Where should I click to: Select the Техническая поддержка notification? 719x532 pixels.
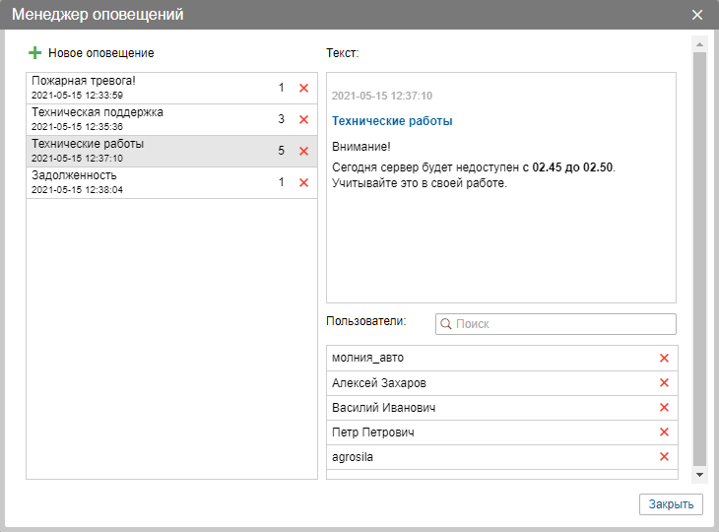click(x=148, y=119)
